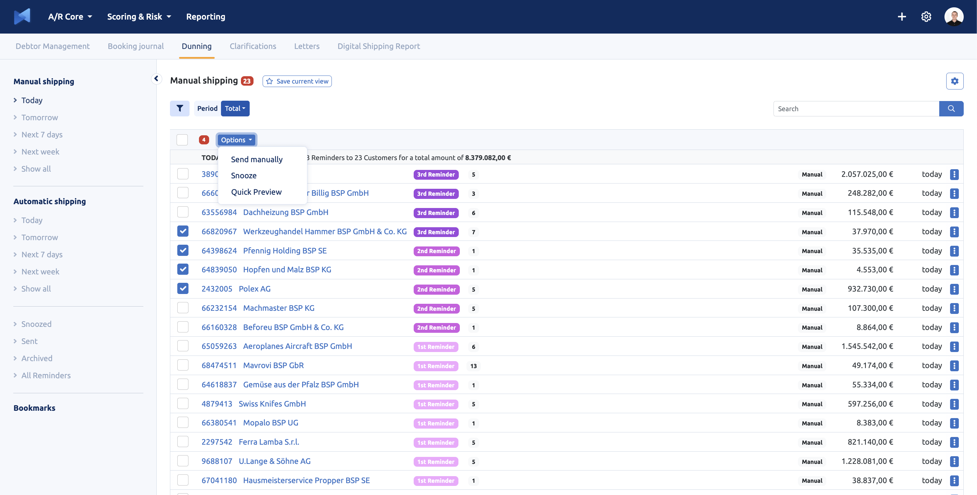977x495 pixels.
Task: Open Scoring & Risk dropdown
Action: coord(139,17)
